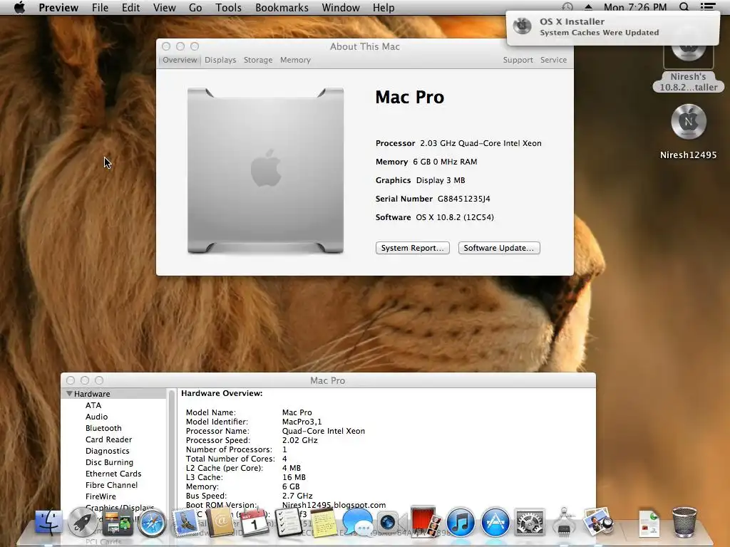
Task: Open Contacts address book in dock
Action: (x=220, y=522)
